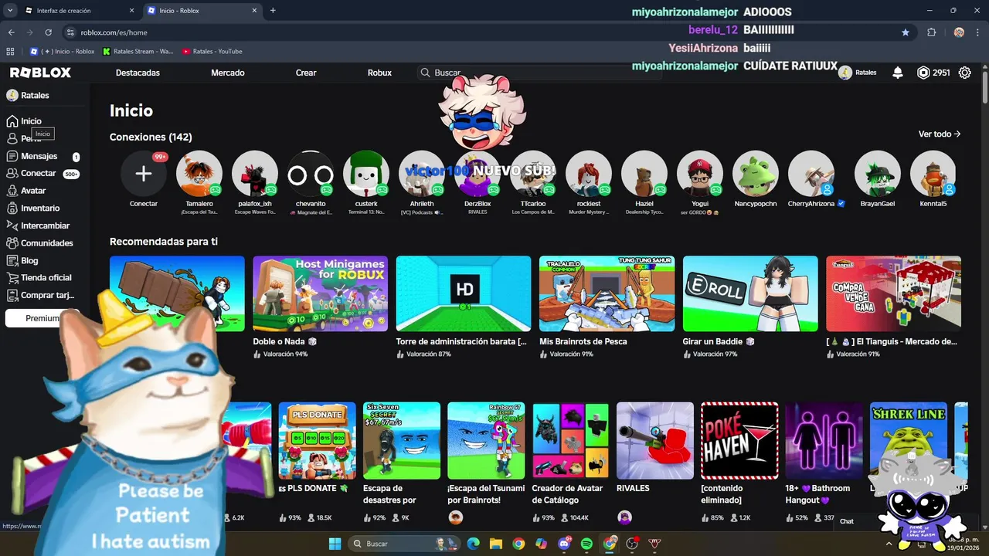Open OBS Studio from the taskbar
989x556 pixels.
click(632, 544)
